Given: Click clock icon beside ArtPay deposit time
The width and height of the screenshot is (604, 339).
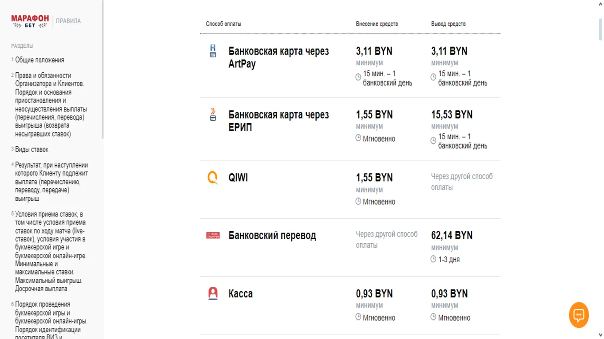Looking at the screenshot, I should [358, 77].
